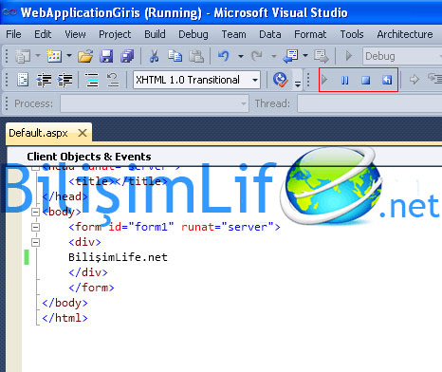The image size is (442, 372).
Task: Click the New Project icon
Action: 23,56
